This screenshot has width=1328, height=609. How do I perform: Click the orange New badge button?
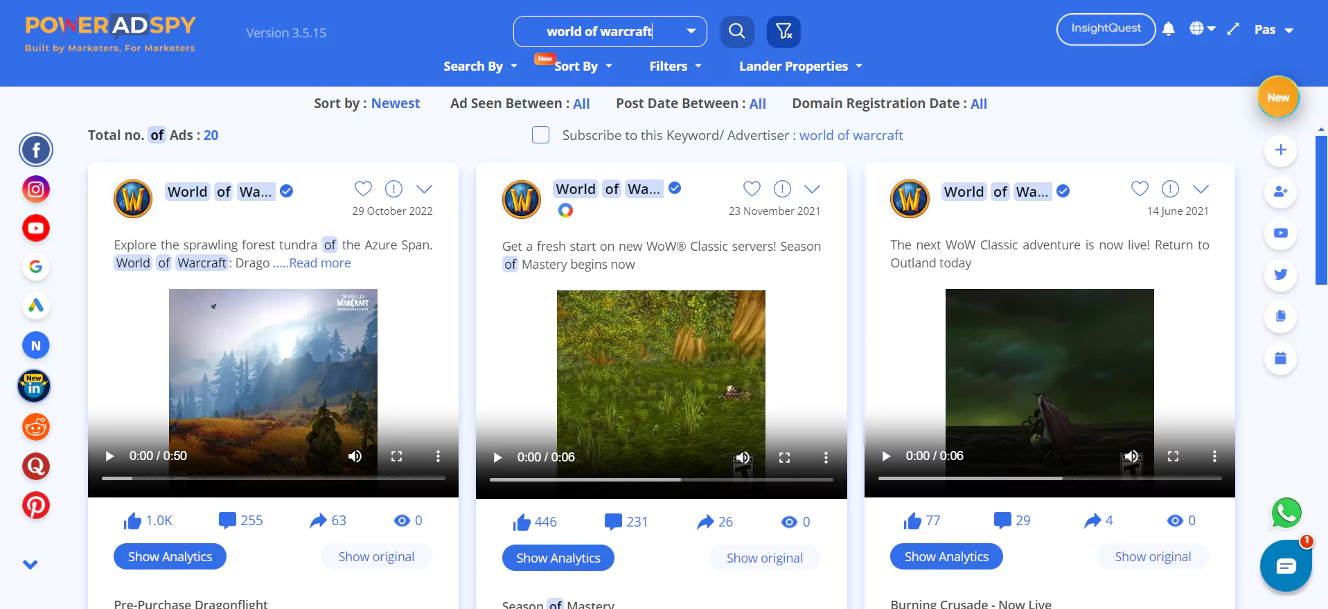click(1278, 98)
